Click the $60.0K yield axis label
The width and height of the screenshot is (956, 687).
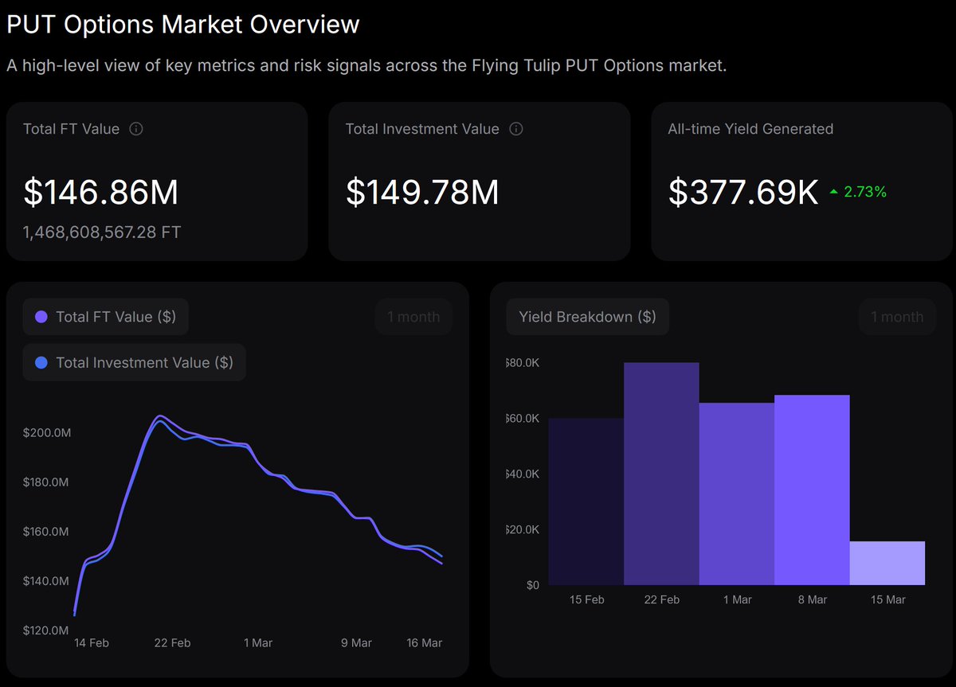pos(522,419)
